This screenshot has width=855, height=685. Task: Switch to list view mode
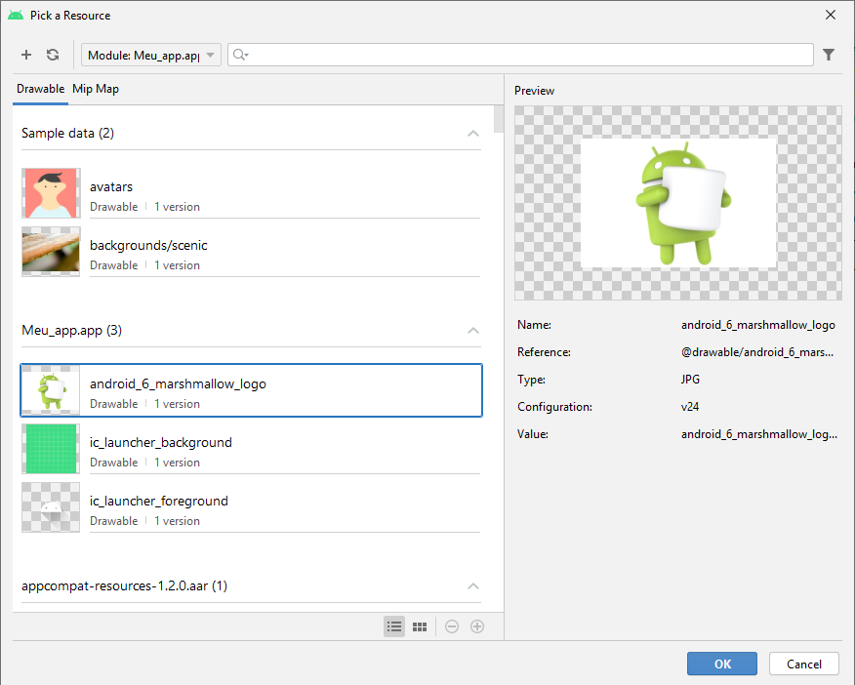coord(394,626)
